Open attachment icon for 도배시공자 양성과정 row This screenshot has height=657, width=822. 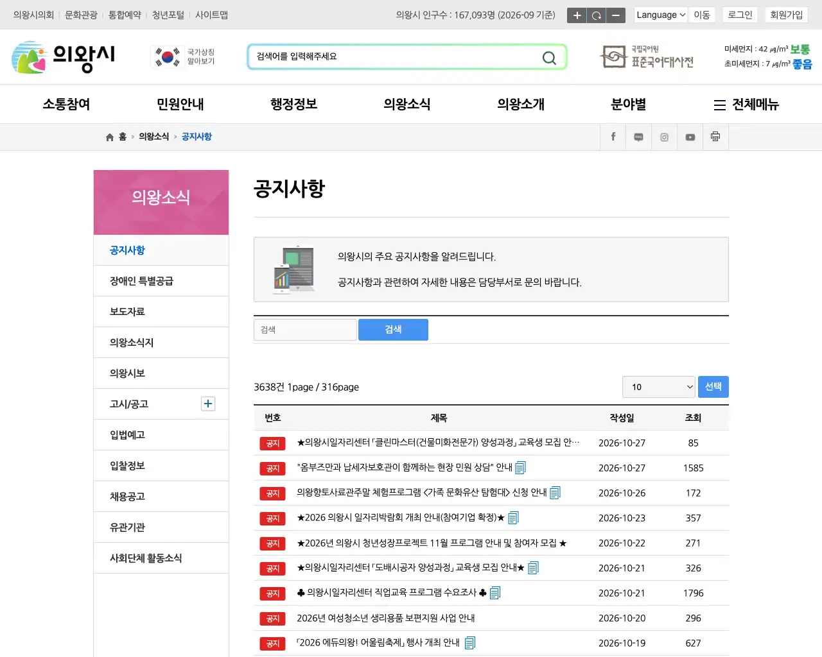tap(533, 568)
